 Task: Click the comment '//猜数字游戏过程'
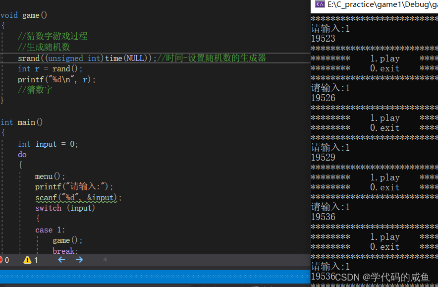(x=53, y=36)
